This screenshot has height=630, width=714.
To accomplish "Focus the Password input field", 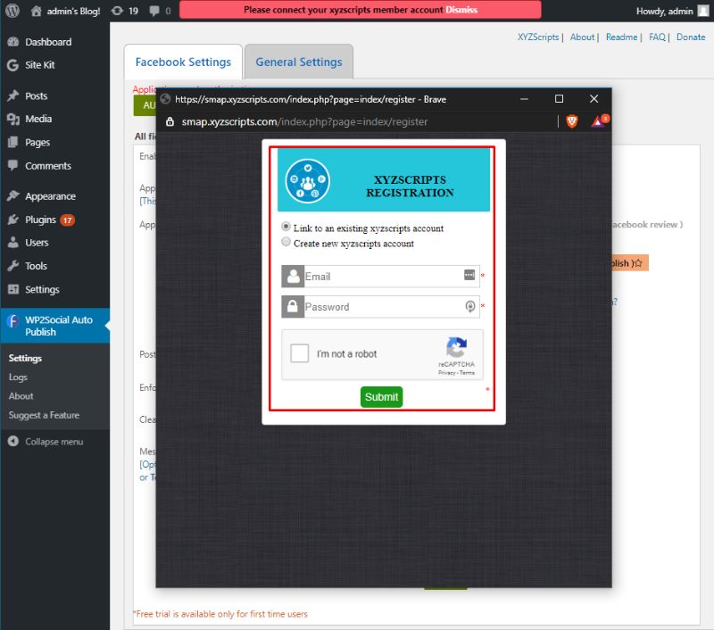I will (381, 307).
